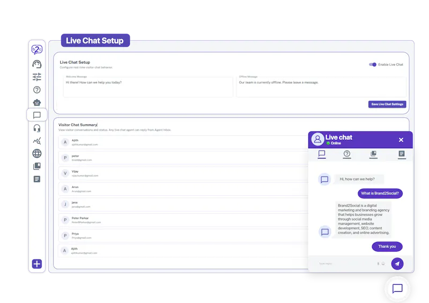
Task: Click the floating chat launcher bubble
Action: coord(397,289)
